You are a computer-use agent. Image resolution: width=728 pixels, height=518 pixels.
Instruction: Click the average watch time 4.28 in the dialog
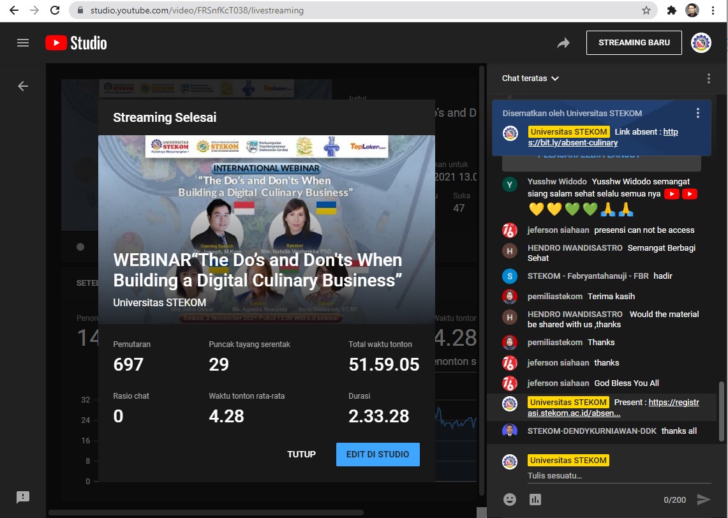click(x=226, y=416)
